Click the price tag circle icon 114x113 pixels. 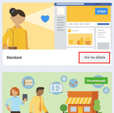106,90
